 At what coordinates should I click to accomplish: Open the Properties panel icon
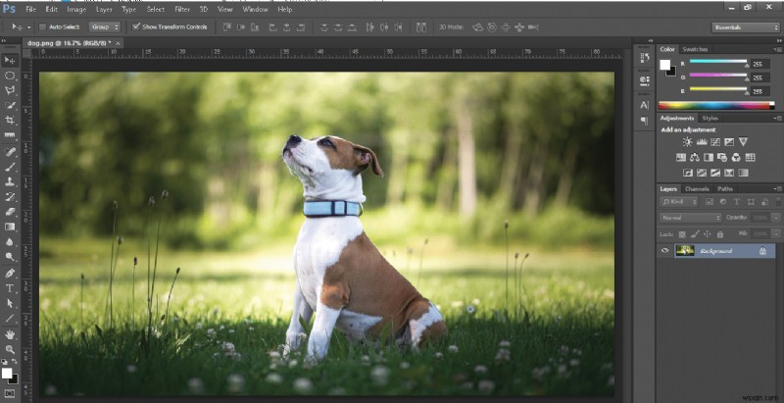645,80
